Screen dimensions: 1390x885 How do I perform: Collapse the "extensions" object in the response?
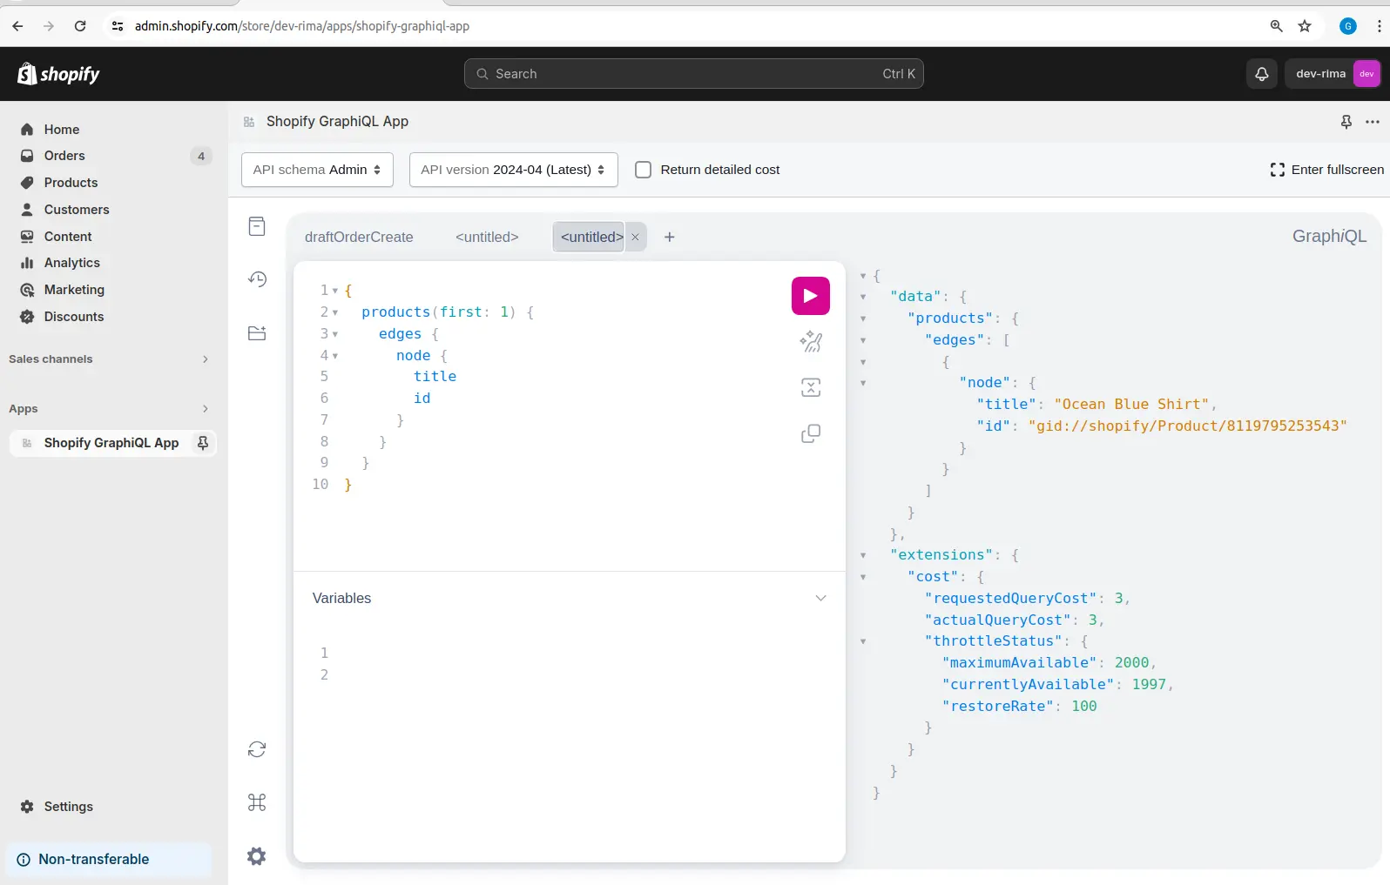(863, 555)
